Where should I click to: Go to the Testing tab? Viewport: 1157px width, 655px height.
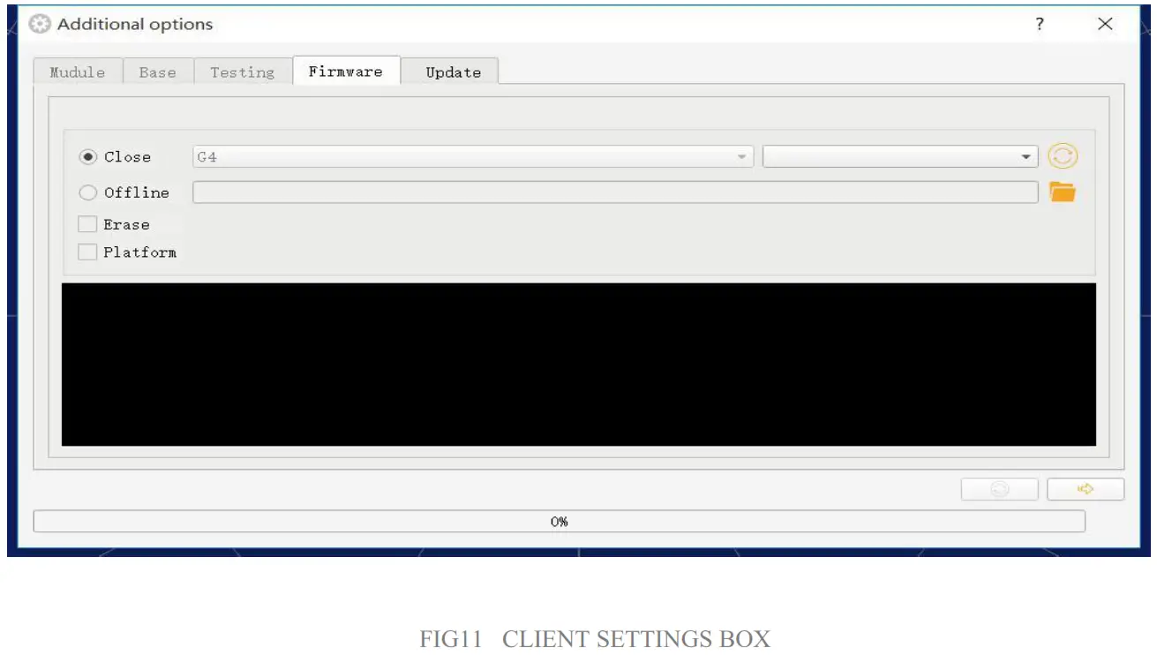(x=243, y=72)
